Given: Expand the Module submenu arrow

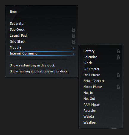Looking at the screenshot, I should tap(73, 48).
